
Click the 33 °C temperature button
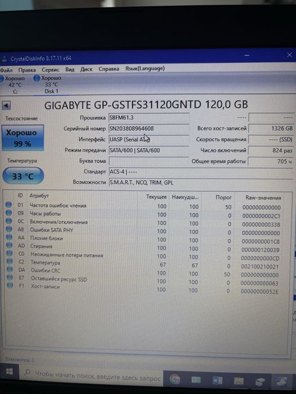(x=23, y=176)
